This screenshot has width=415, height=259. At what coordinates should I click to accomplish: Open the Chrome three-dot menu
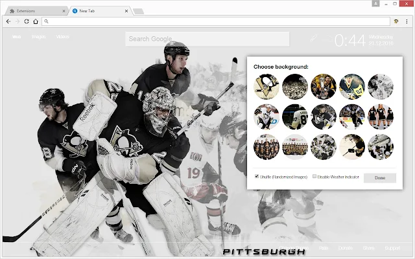pyautogui.click(x=407, y=21)
